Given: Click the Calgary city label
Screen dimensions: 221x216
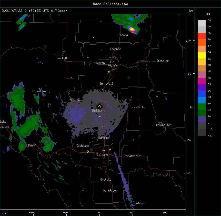Looking at the screenshot, I should 102,155.
